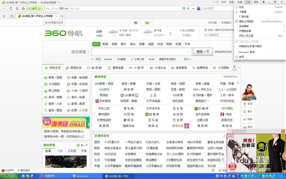Open the settings gear beside 常搜

tap(92, 59)
